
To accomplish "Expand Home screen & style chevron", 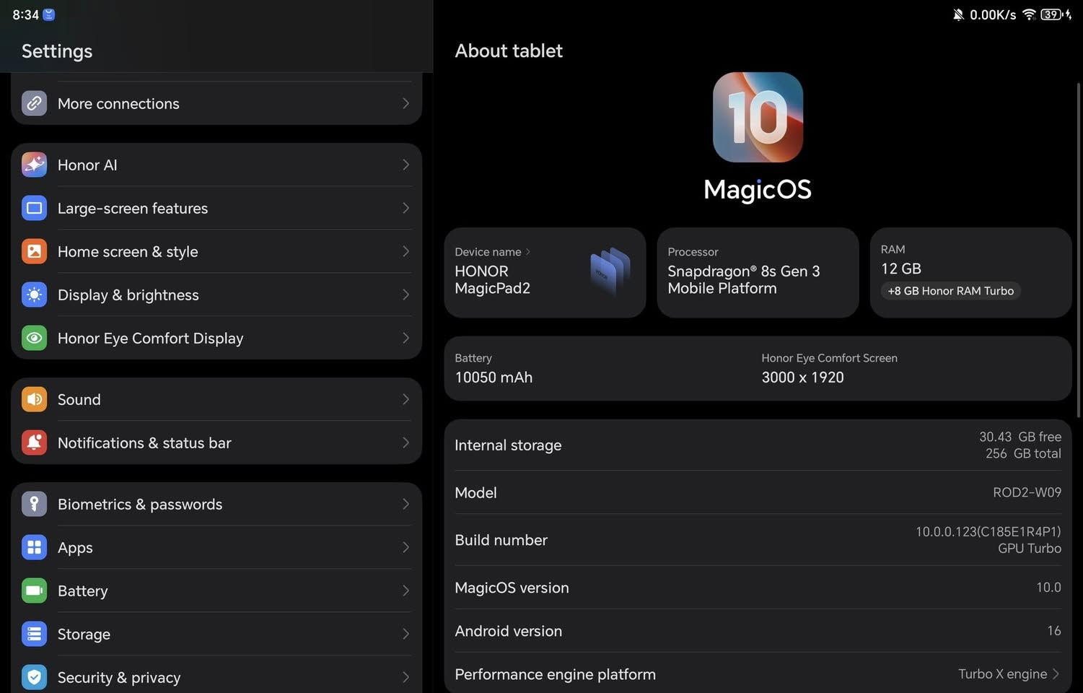I will (405, 251).
